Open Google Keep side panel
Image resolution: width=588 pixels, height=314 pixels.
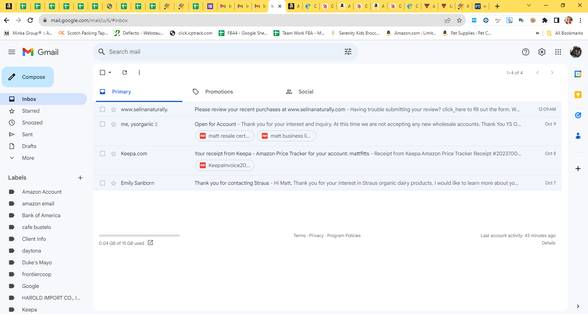coord(578,95)
